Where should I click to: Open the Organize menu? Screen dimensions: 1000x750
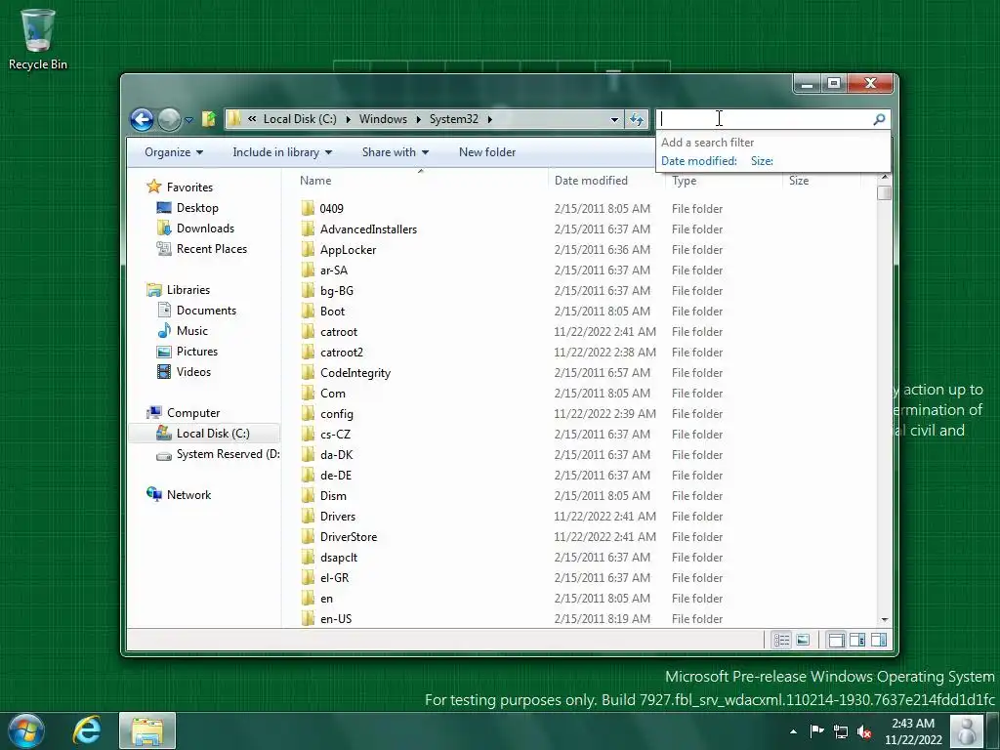[x=174, y=152]
